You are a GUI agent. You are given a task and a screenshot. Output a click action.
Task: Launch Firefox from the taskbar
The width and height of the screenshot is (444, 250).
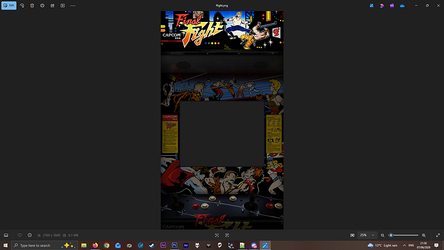95,245
